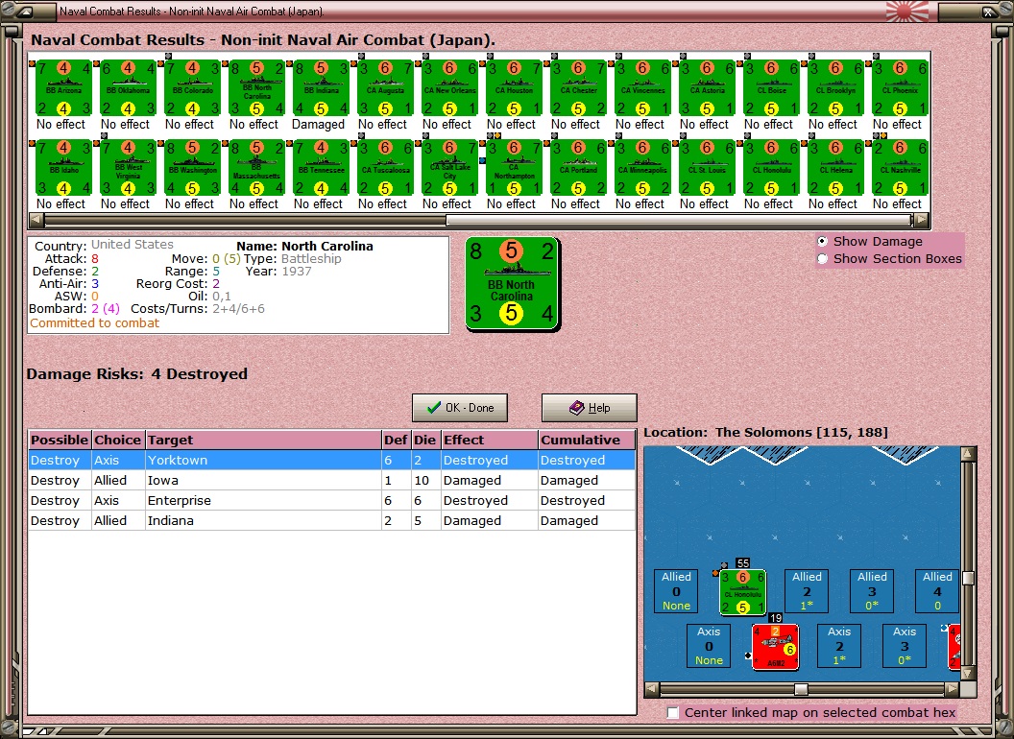Screen dimensions: 1014x739
Task: Select the CA Minneapolis ship counter
Action: [642, 168]
